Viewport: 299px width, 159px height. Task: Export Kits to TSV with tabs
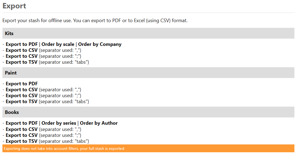pos(22,62)
